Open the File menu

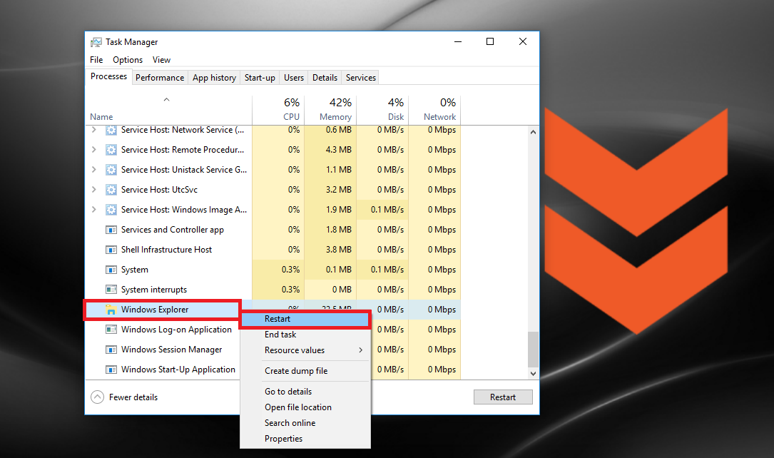coord(96,60)
